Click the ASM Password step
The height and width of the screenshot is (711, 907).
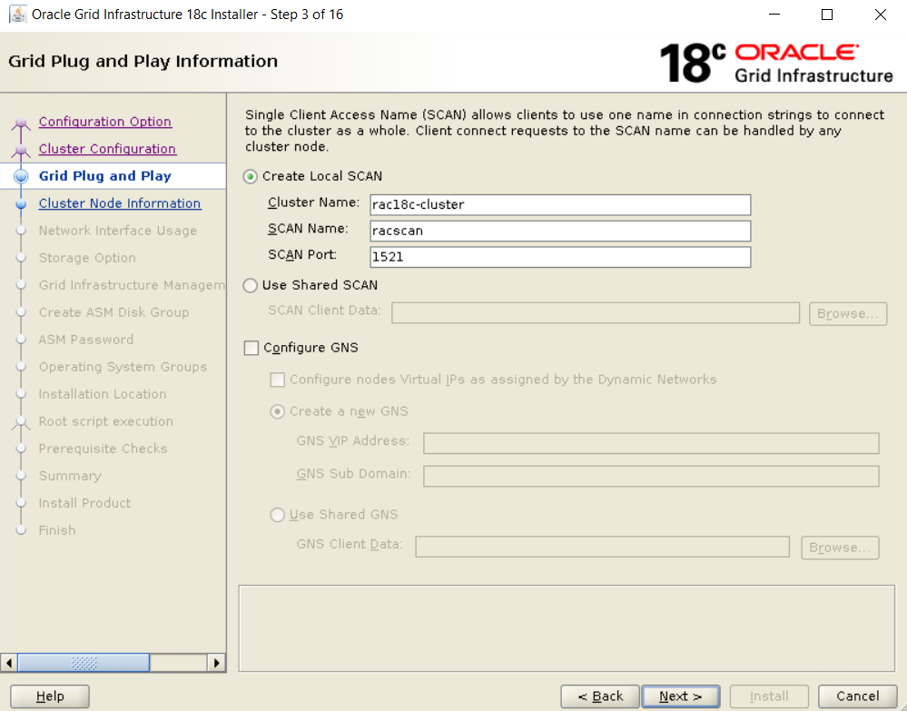[x=85, y=339]
